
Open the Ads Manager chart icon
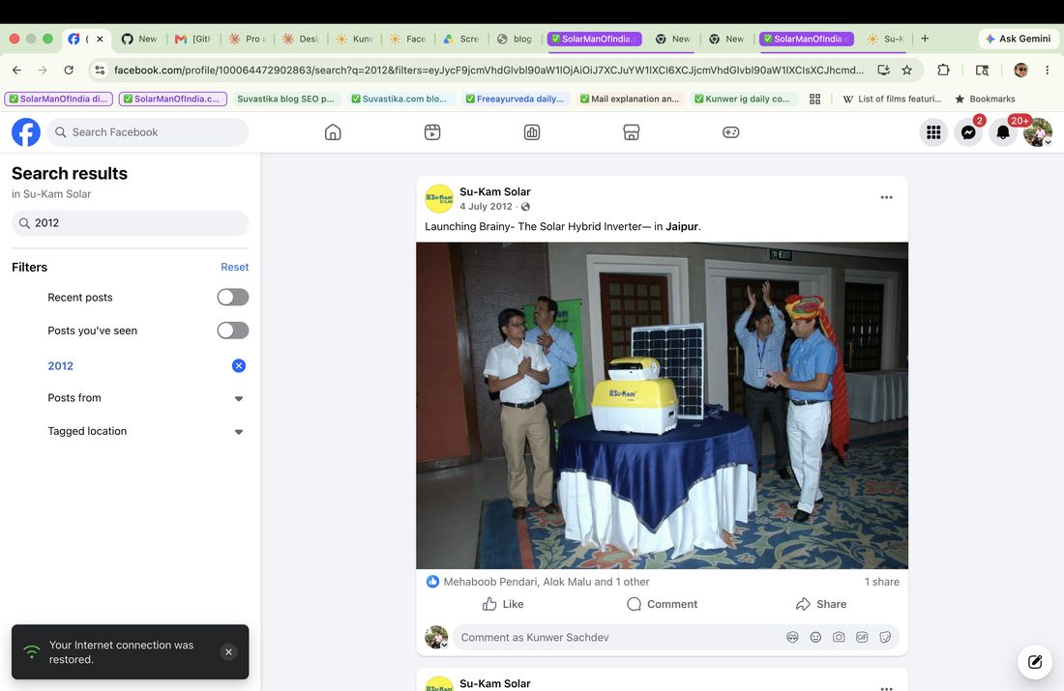[532, 132]
